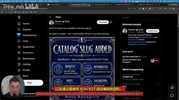Viewport: 179px width, 100px height.
Task: Open the Chrome menu in the menu bar
Action: (x=7, y=1)
